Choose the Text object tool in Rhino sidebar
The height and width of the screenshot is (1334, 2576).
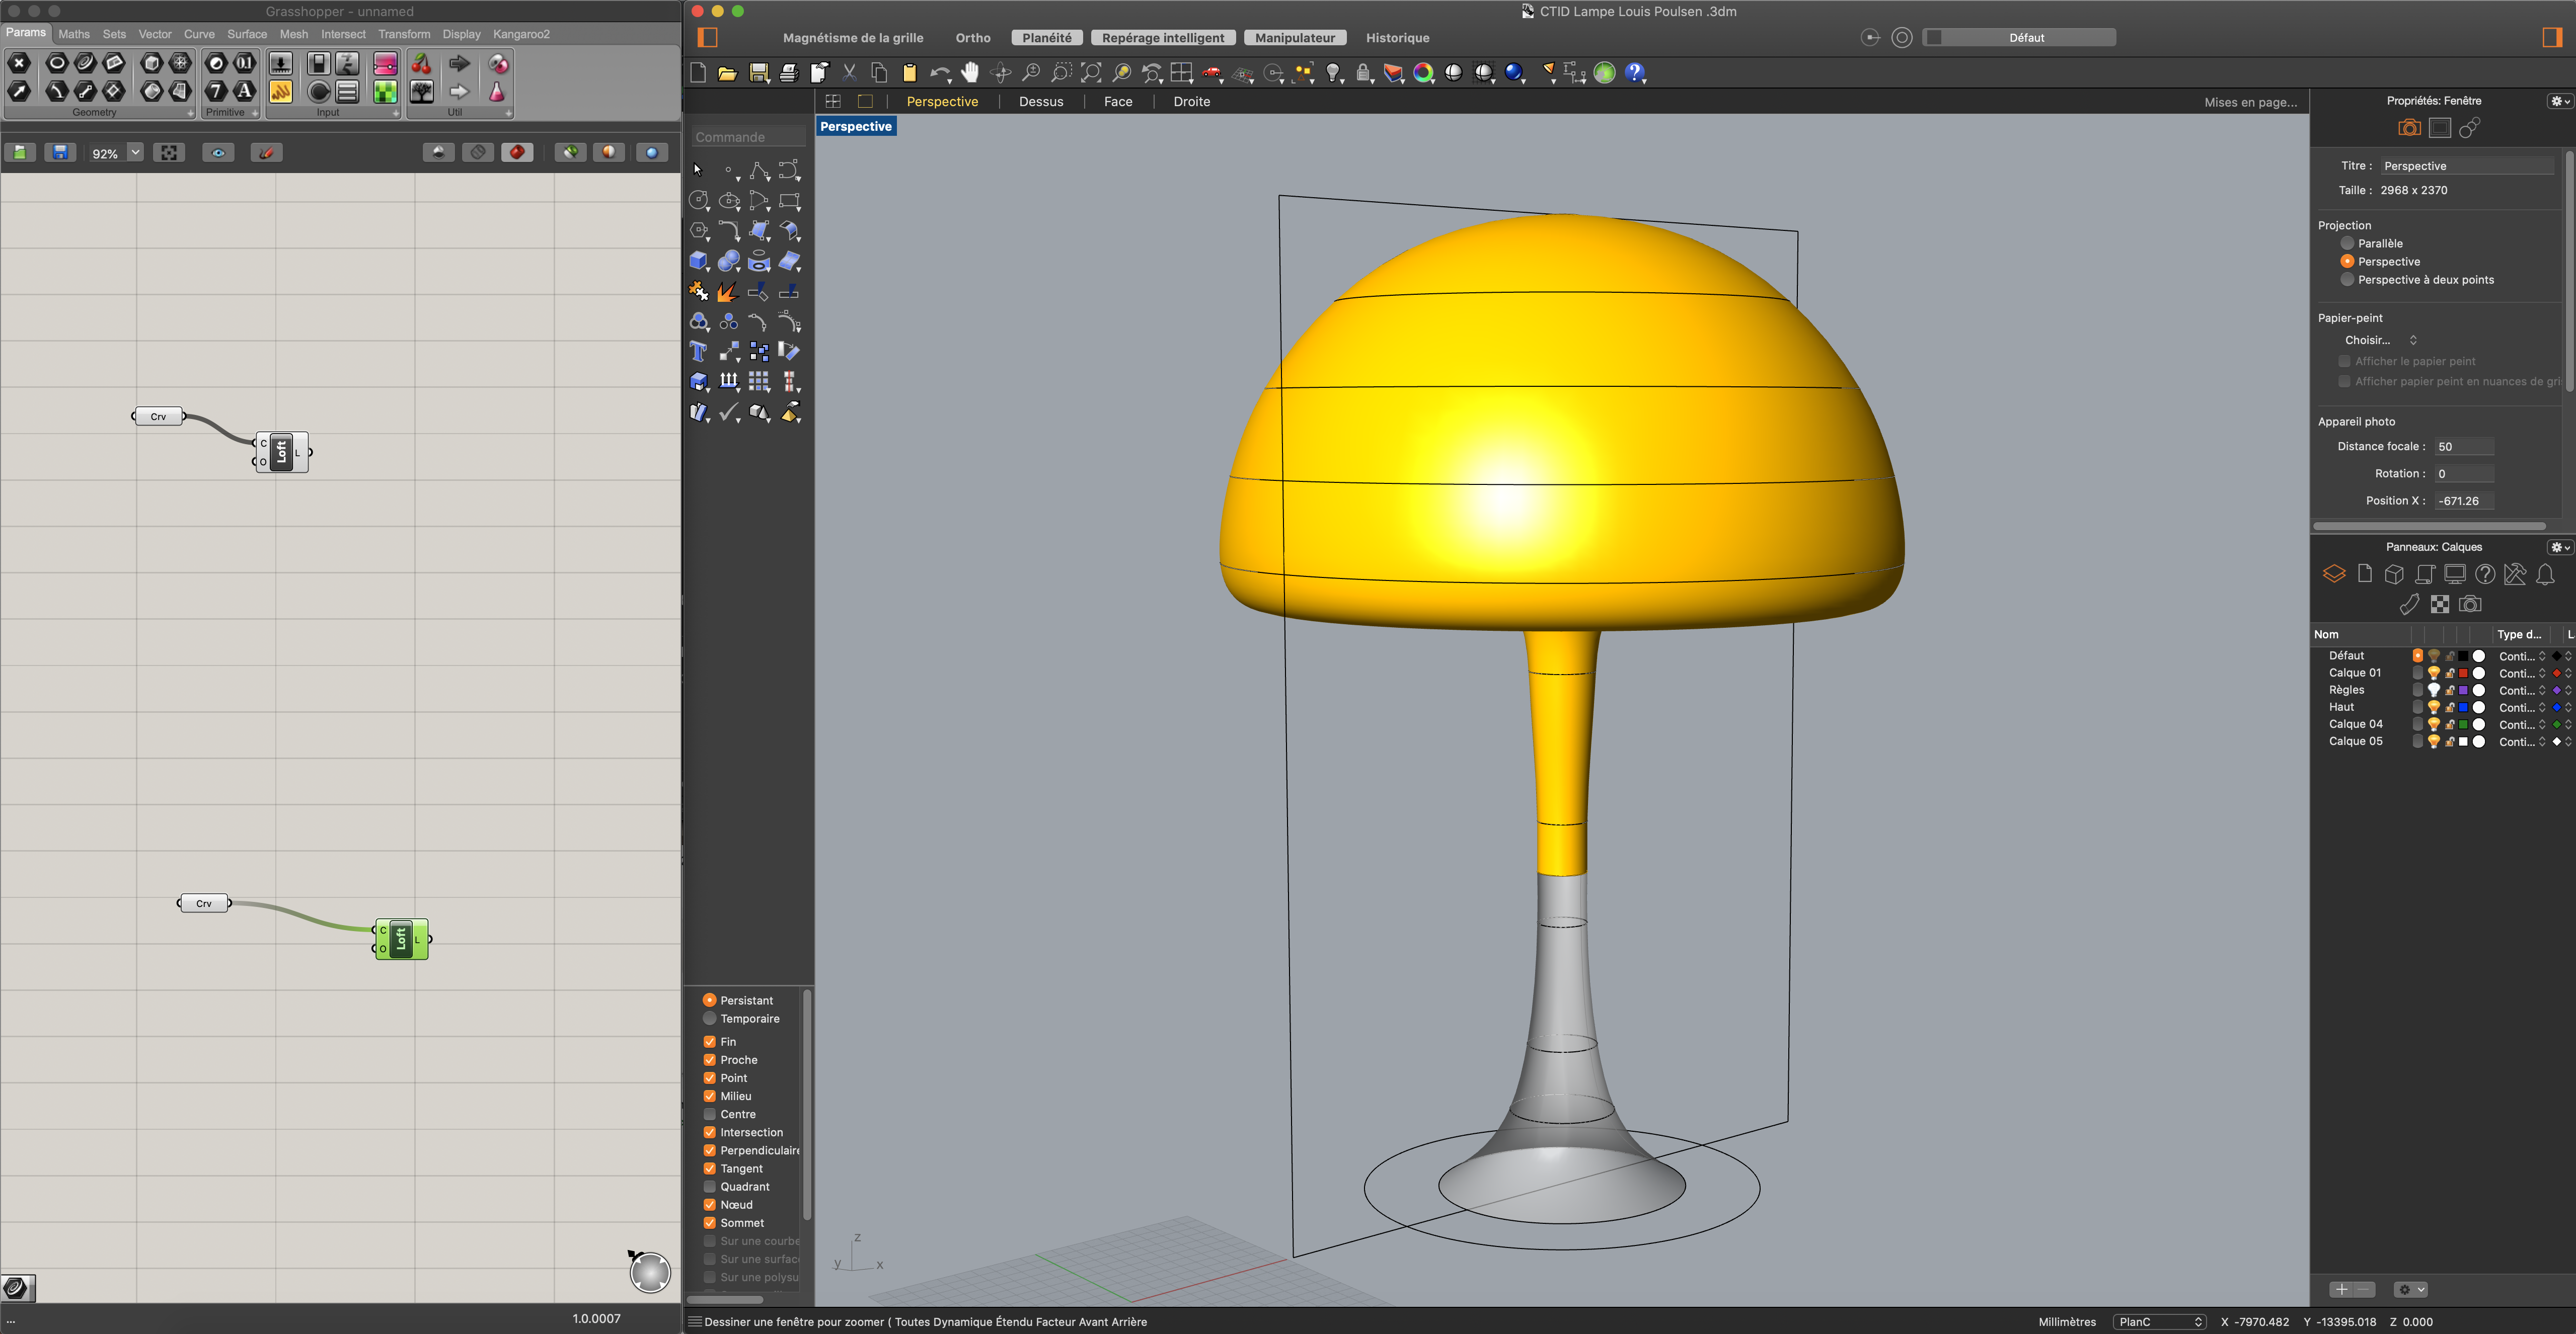(699, 351)
